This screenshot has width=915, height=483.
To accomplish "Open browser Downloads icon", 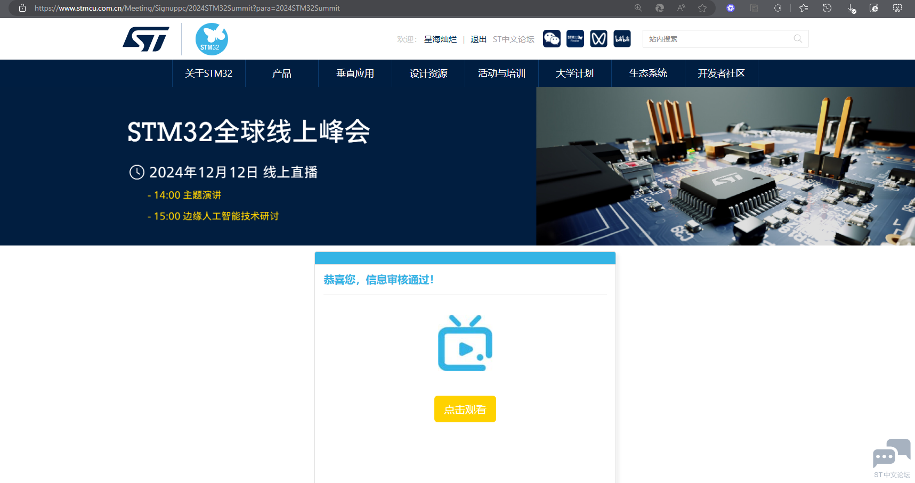I will click(851, 9).
